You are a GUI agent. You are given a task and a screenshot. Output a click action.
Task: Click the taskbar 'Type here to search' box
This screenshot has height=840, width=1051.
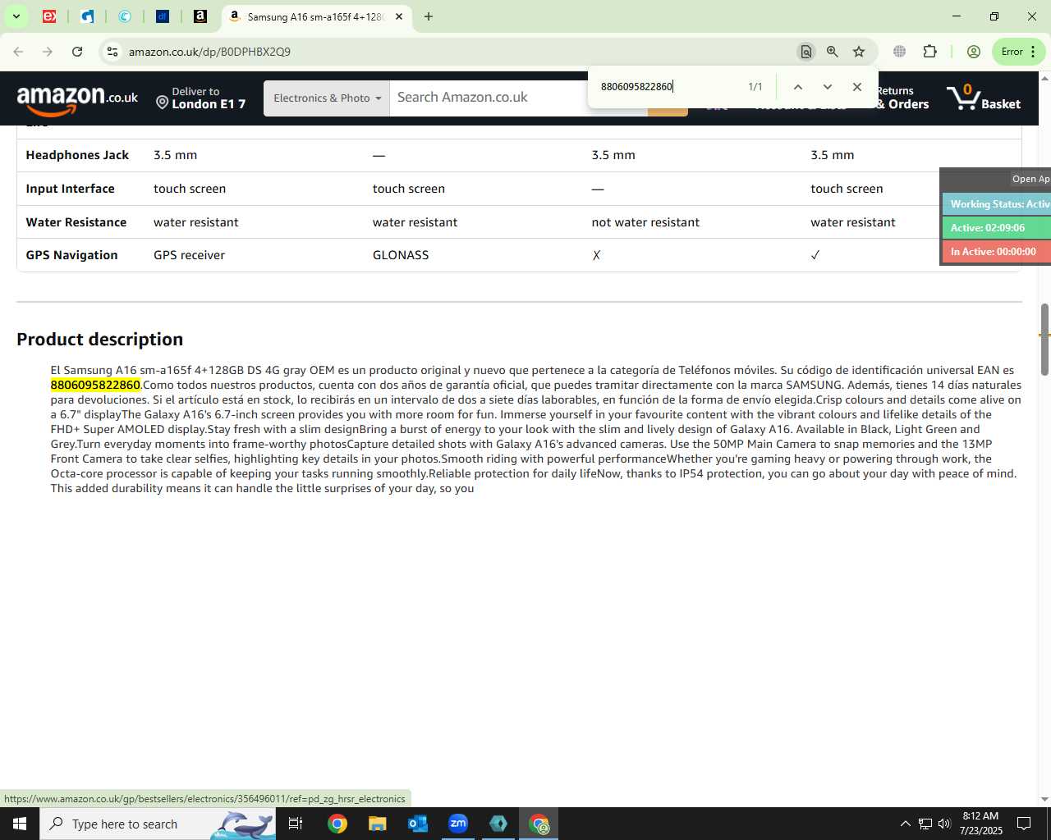[158, 824]
